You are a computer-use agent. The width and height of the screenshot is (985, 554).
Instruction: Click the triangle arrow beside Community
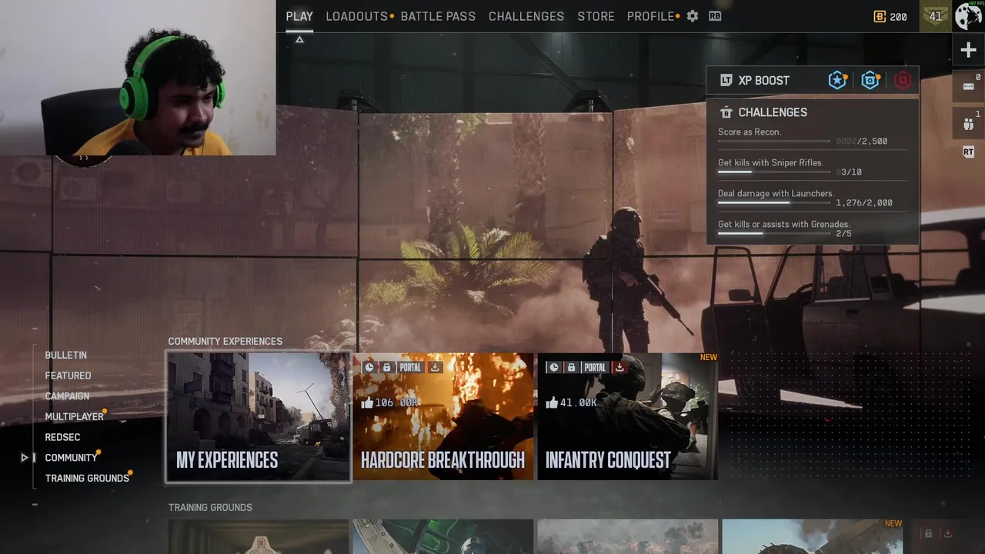point(25,458)
